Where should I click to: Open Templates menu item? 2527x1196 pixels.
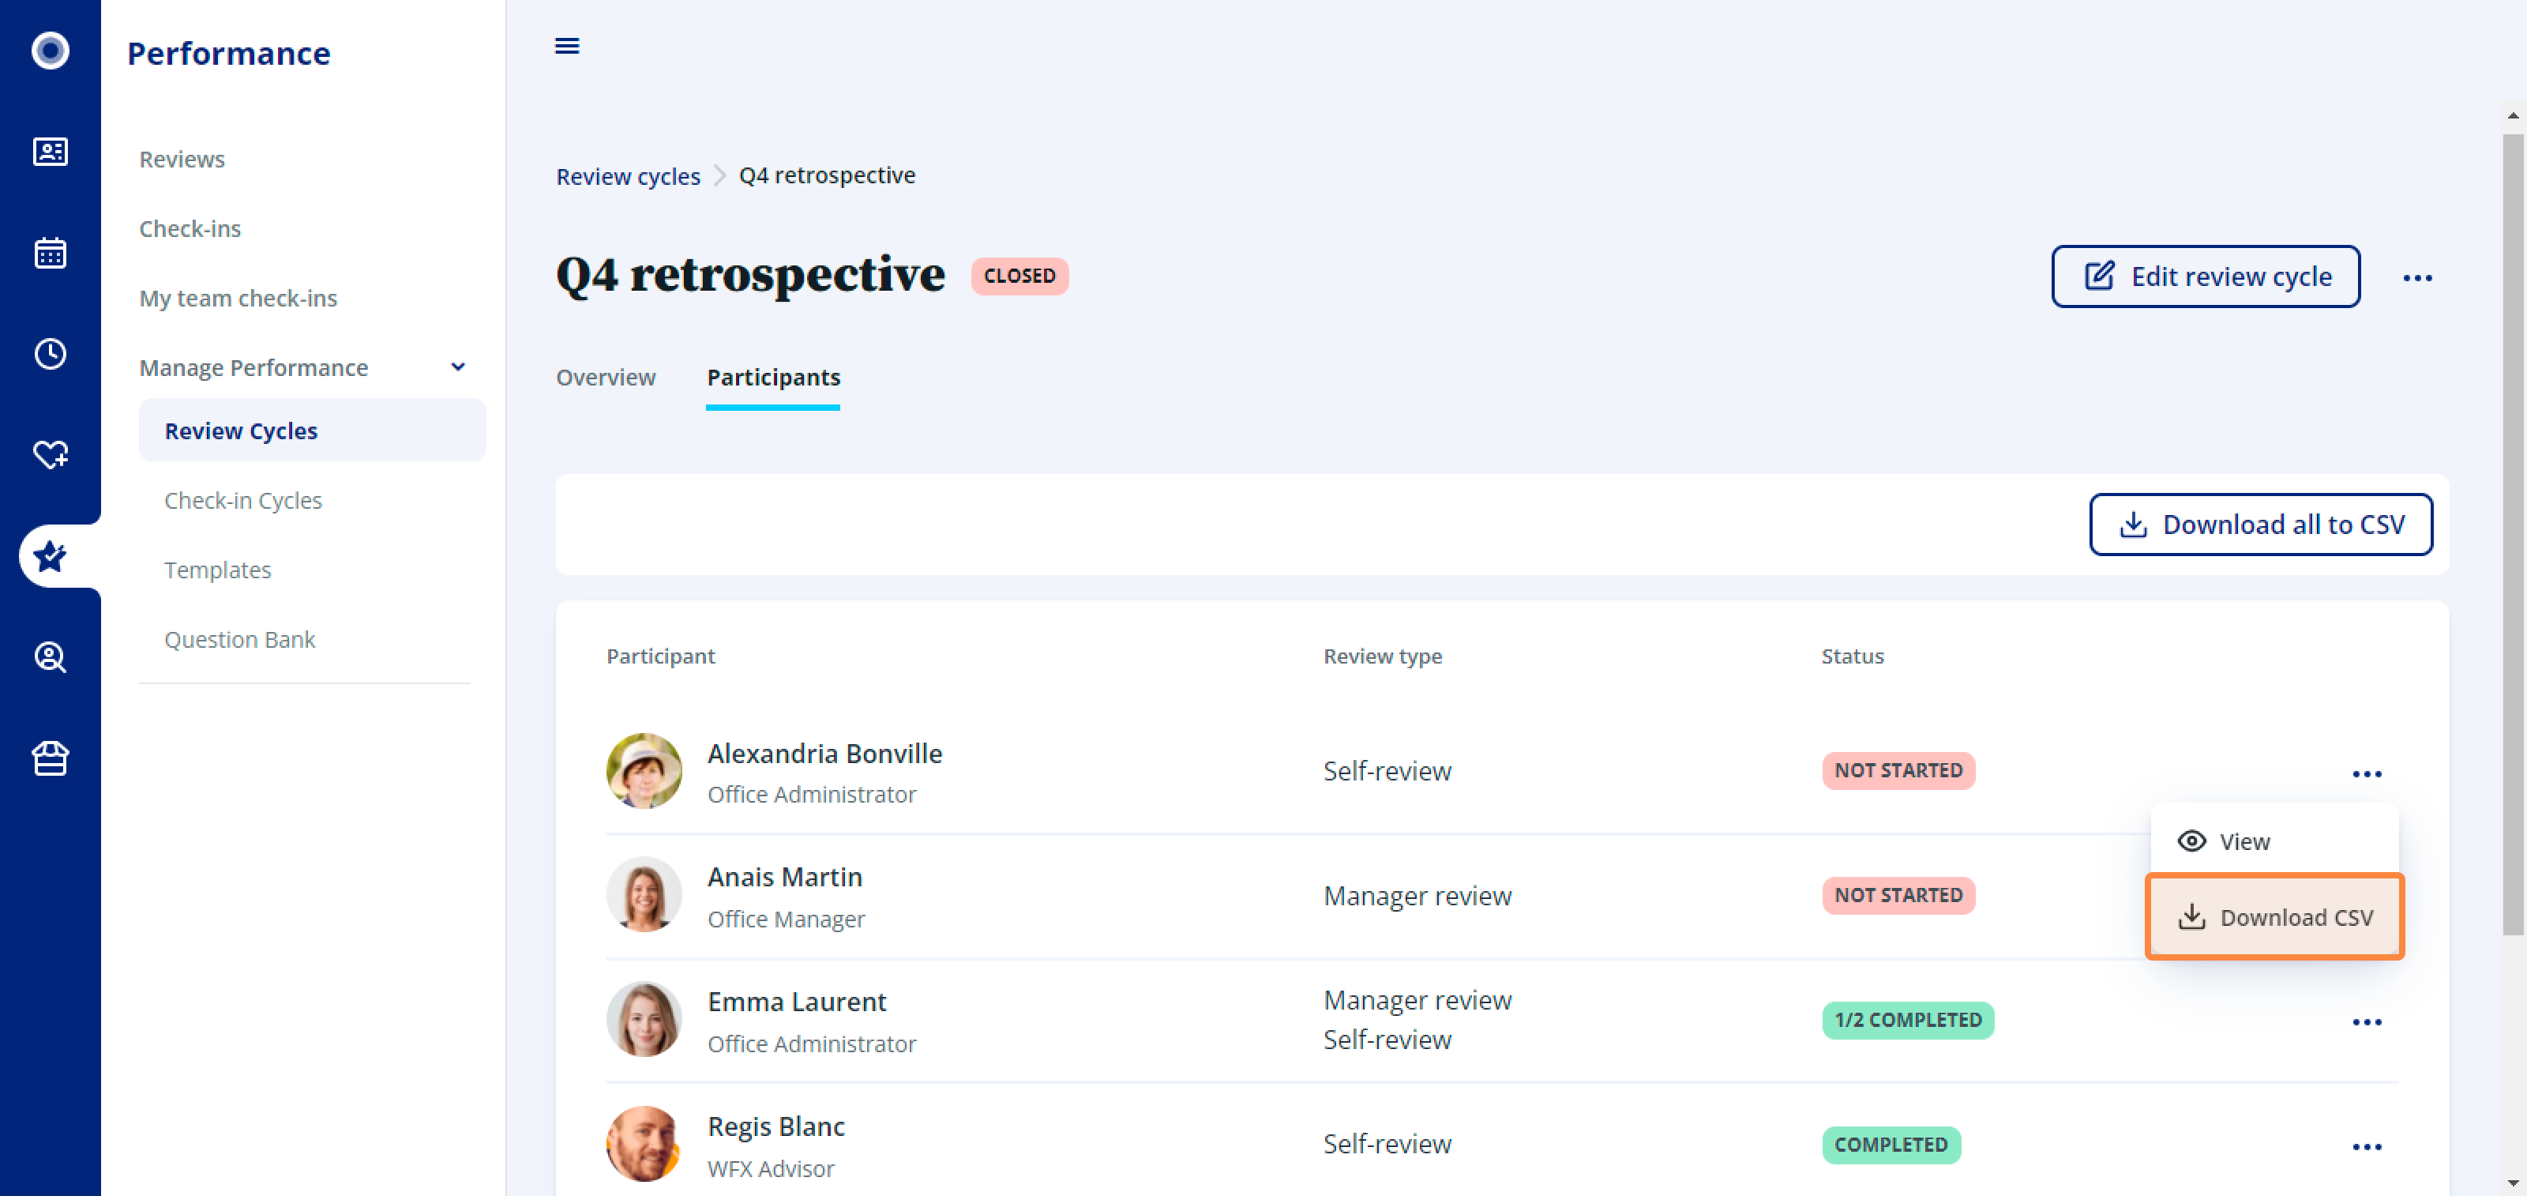click(x=217, y=570)
